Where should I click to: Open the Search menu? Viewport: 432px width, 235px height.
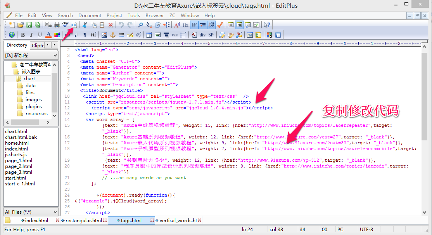[x=65, y=16]
